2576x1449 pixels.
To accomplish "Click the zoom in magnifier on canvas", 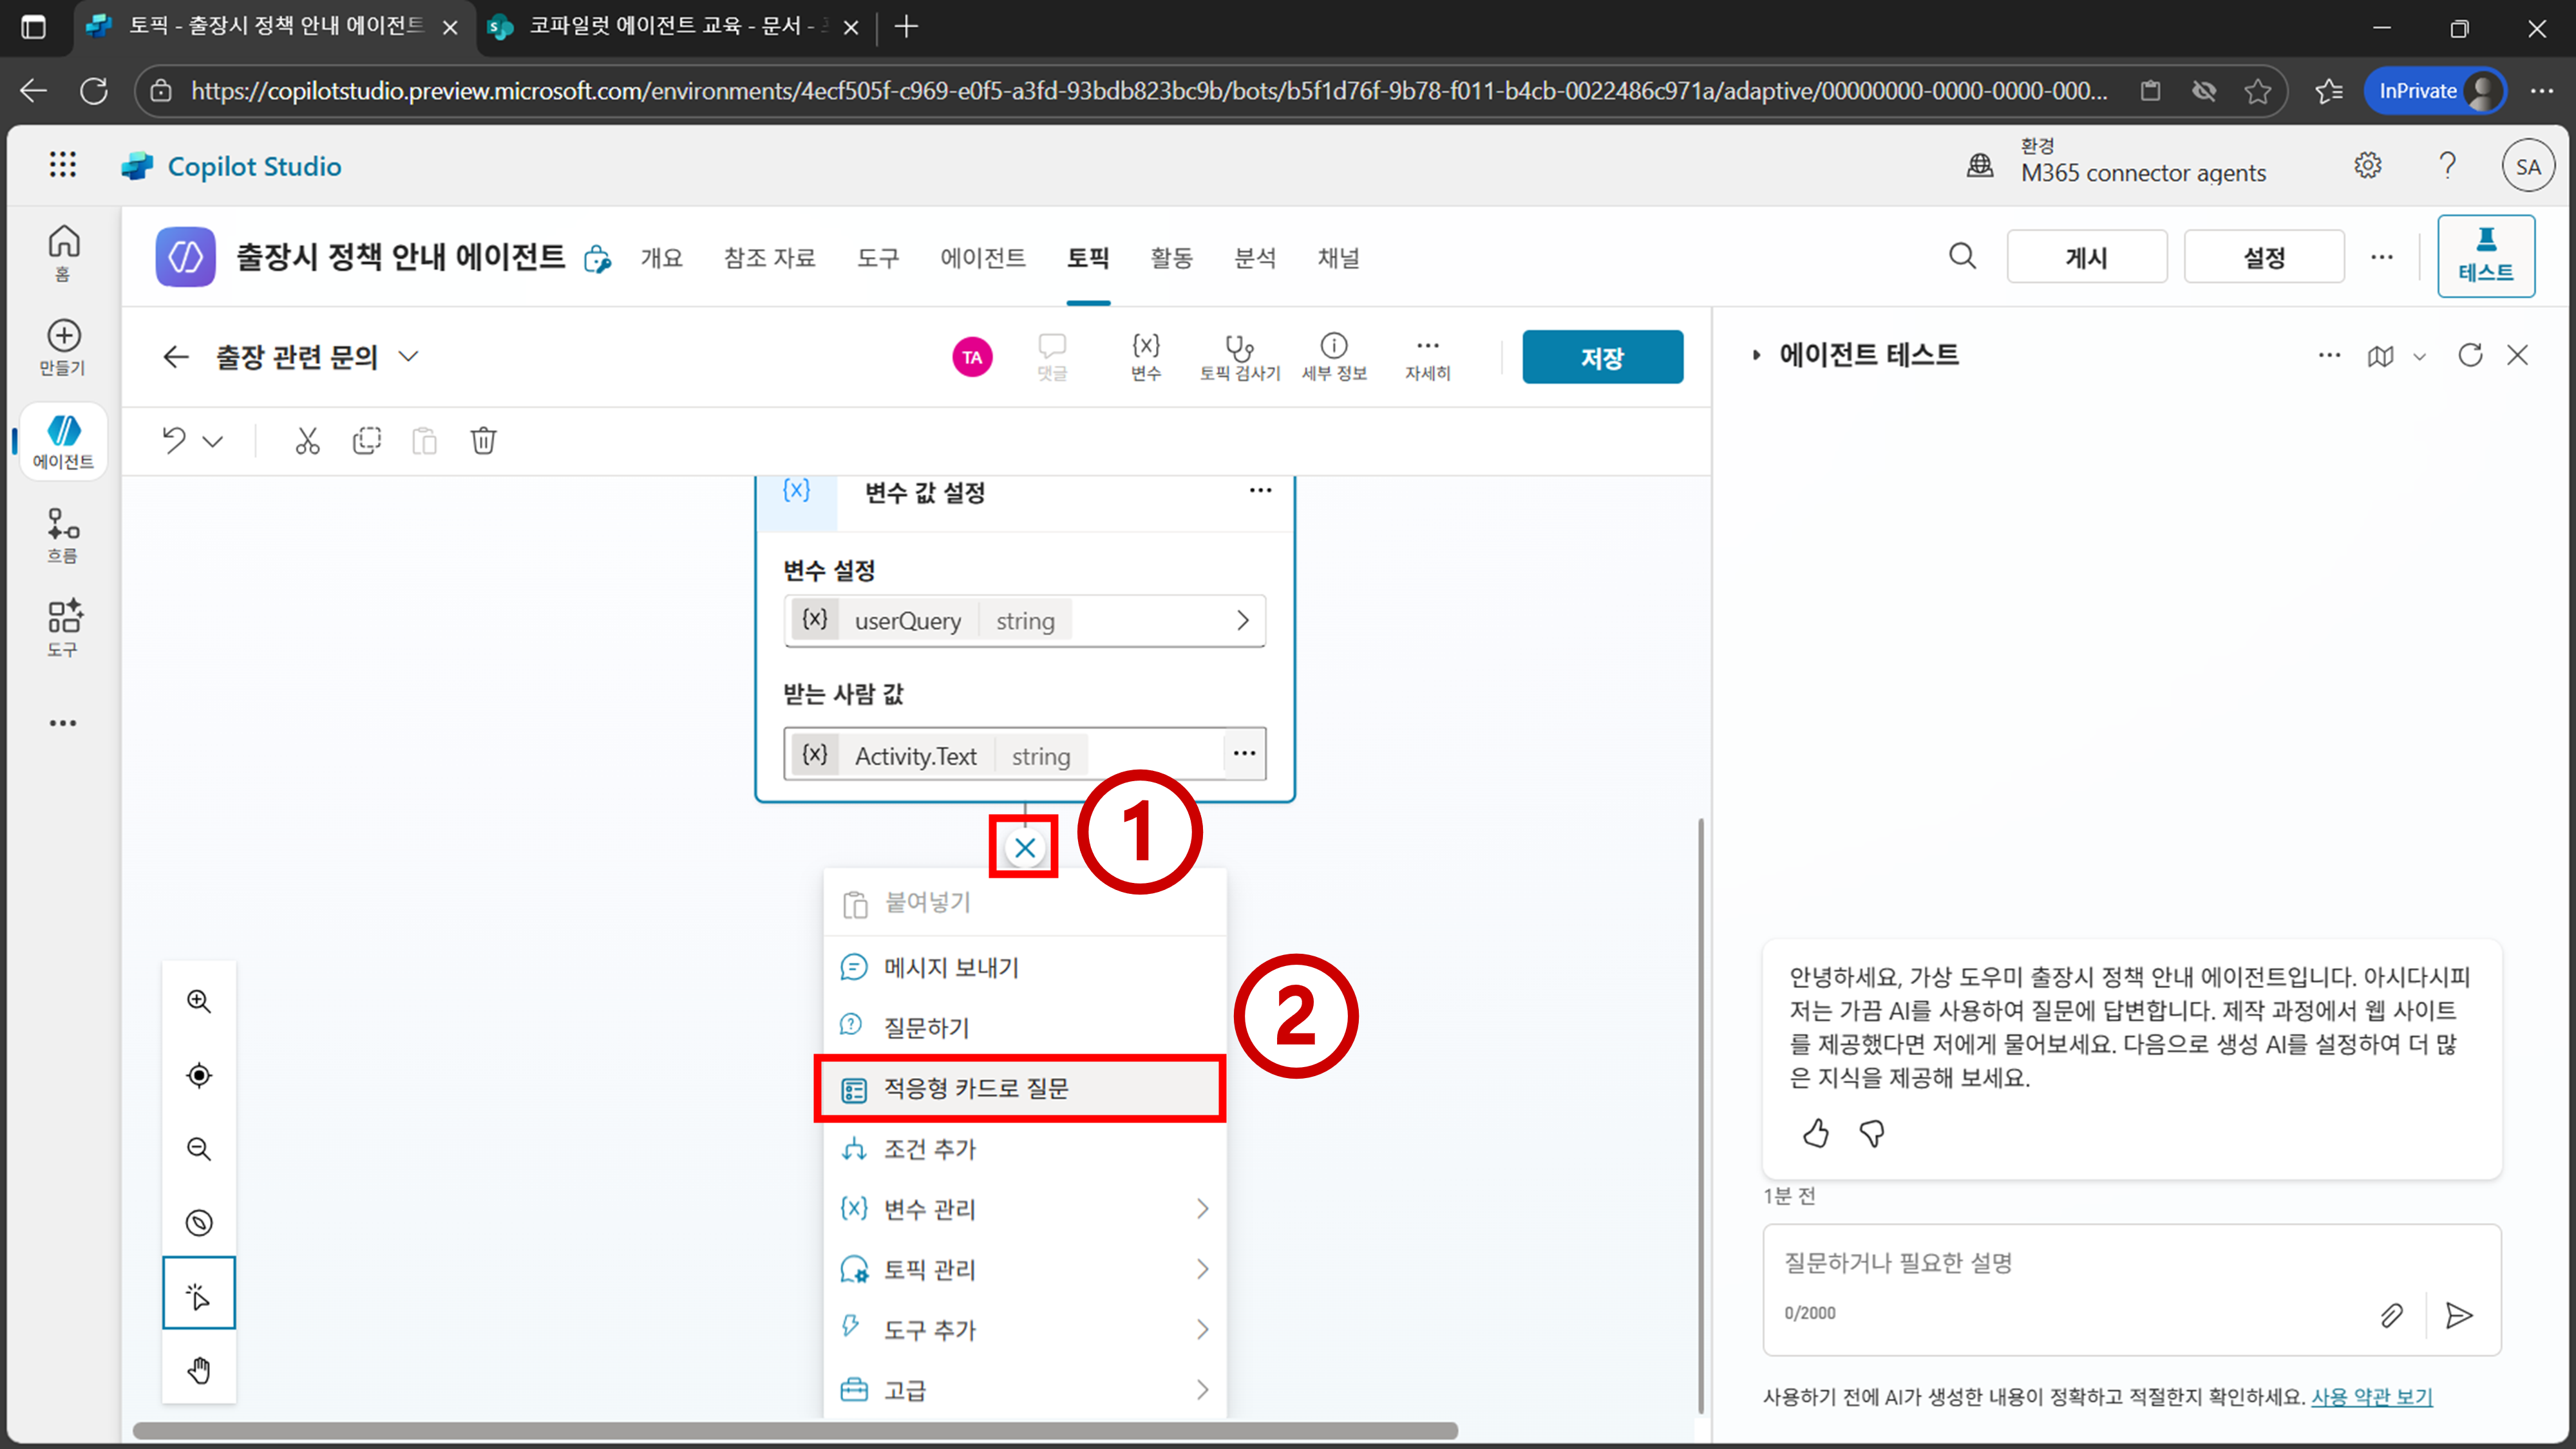I will (199, 1001).
